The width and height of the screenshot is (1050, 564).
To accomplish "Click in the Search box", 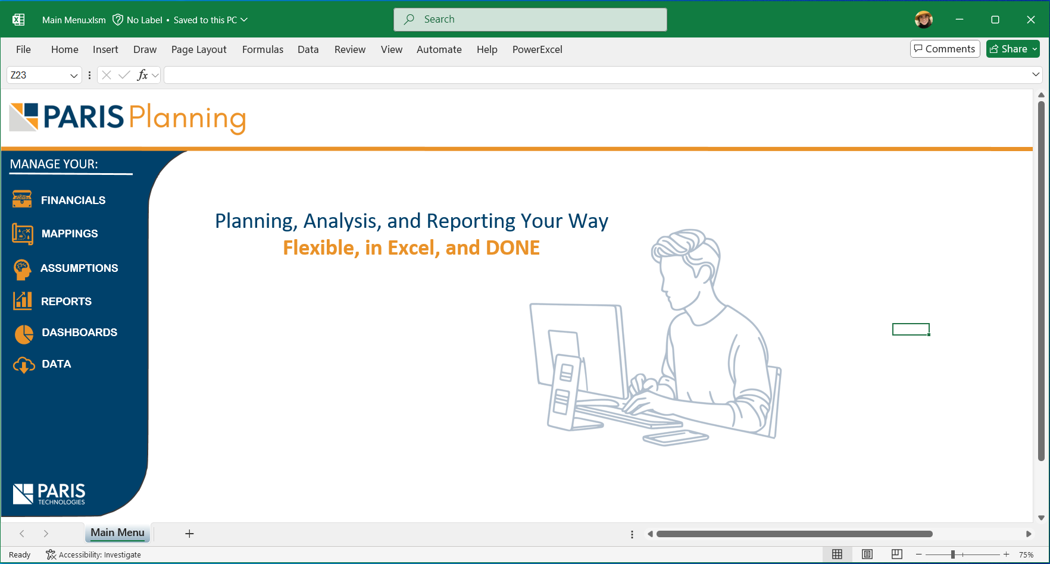I will 530,20.
